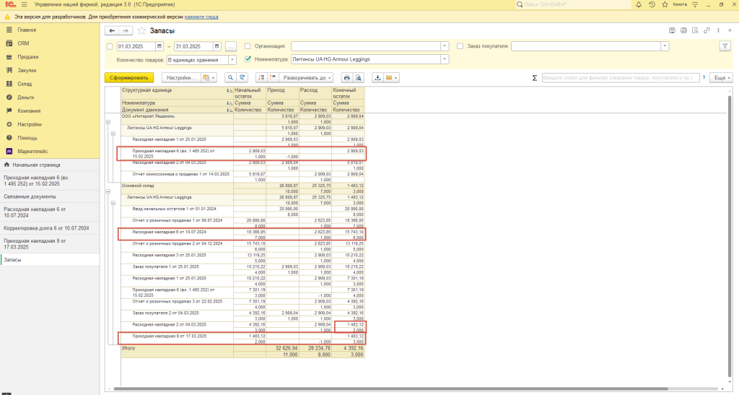The width and height of the screenshot is (739, 395).
Task: Save the report with download icon
Action: 377,78
